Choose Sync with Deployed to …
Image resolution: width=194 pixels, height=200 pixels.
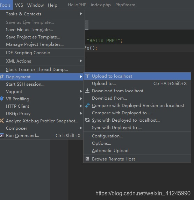pyautogui.click(x=137, y=128)
